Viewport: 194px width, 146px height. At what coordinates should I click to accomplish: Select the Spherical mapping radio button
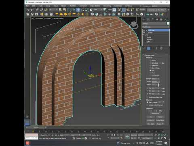click(x=150, y=66)
